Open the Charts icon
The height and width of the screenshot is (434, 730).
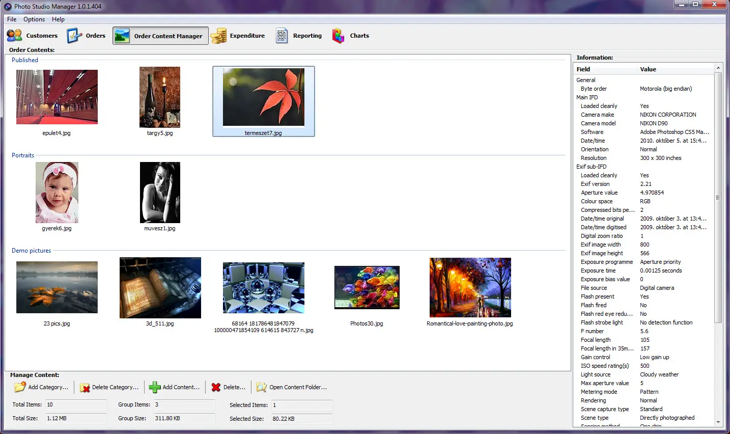pos(339,36)
